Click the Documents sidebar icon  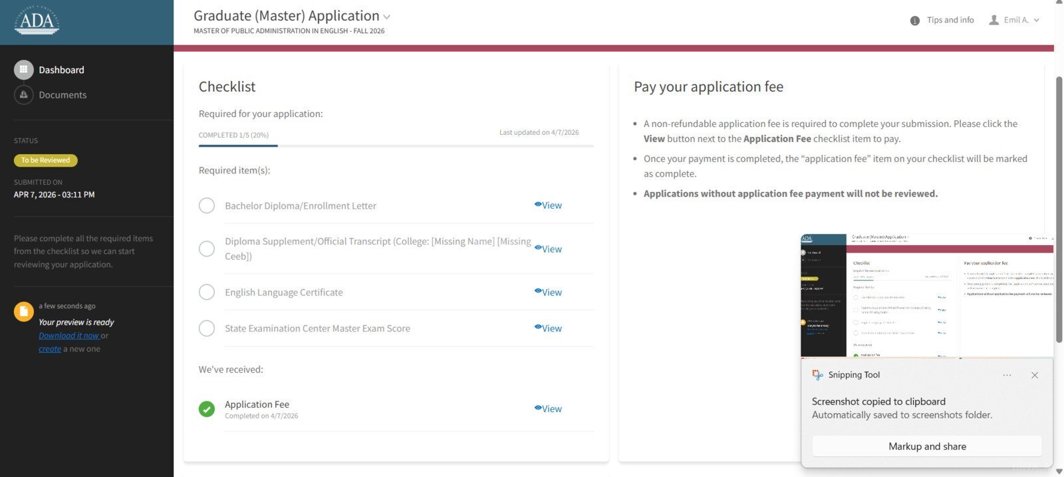click(23, 95)
